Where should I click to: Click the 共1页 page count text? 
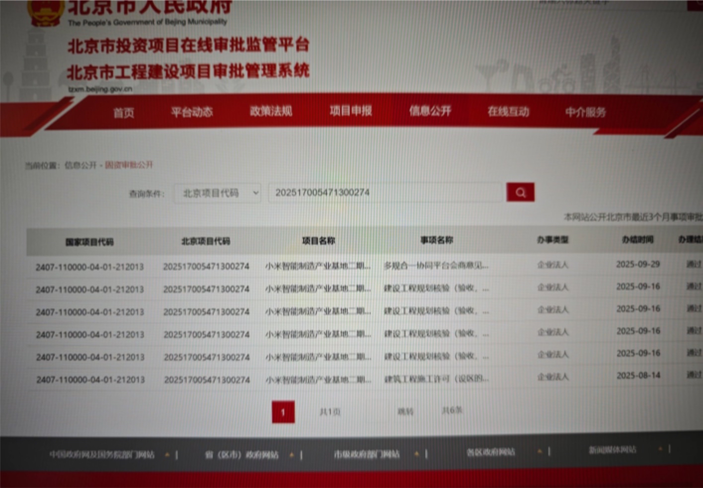(330, 412)
